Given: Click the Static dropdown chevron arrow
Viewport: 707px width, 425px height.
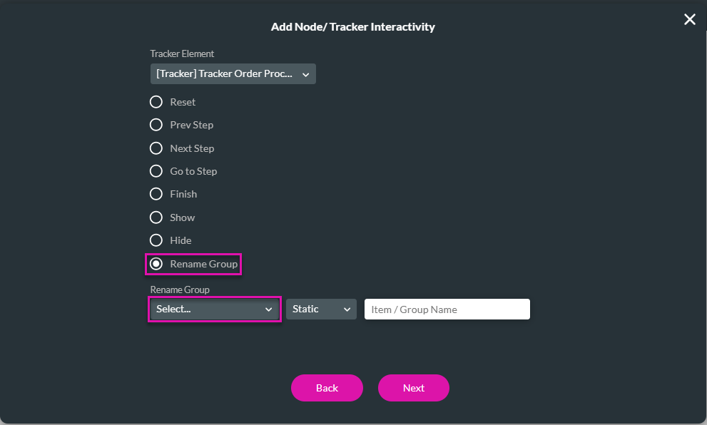Looking at the screenshot, I should 347,309.
